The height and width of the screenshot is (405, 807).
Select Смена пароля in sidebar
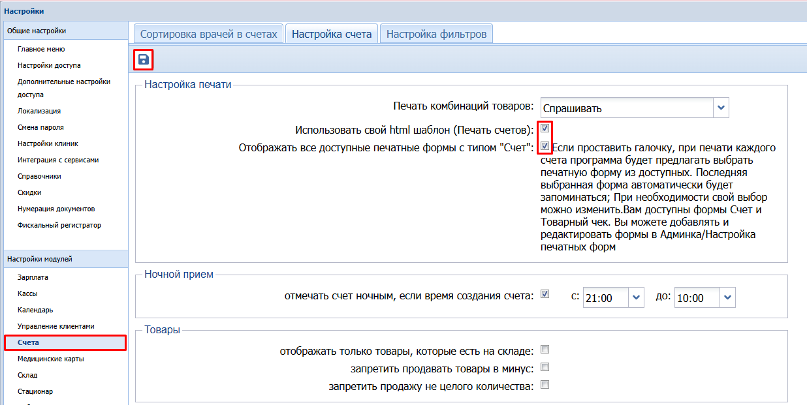point(40,127)
